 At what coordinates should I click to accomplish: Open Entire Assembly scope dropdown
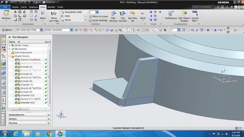pyautogui.click(x=71, y=30)
